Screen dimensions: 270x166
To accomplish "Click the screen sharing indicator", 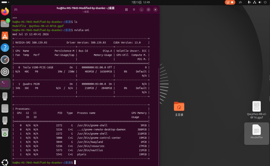I will [x=228, y=2].
